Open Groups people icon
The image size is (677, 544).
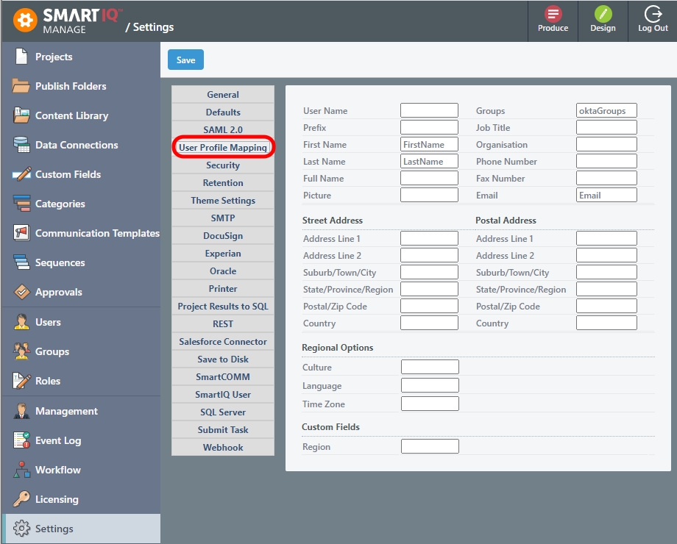pyautogui.click(x=21, y=351)
